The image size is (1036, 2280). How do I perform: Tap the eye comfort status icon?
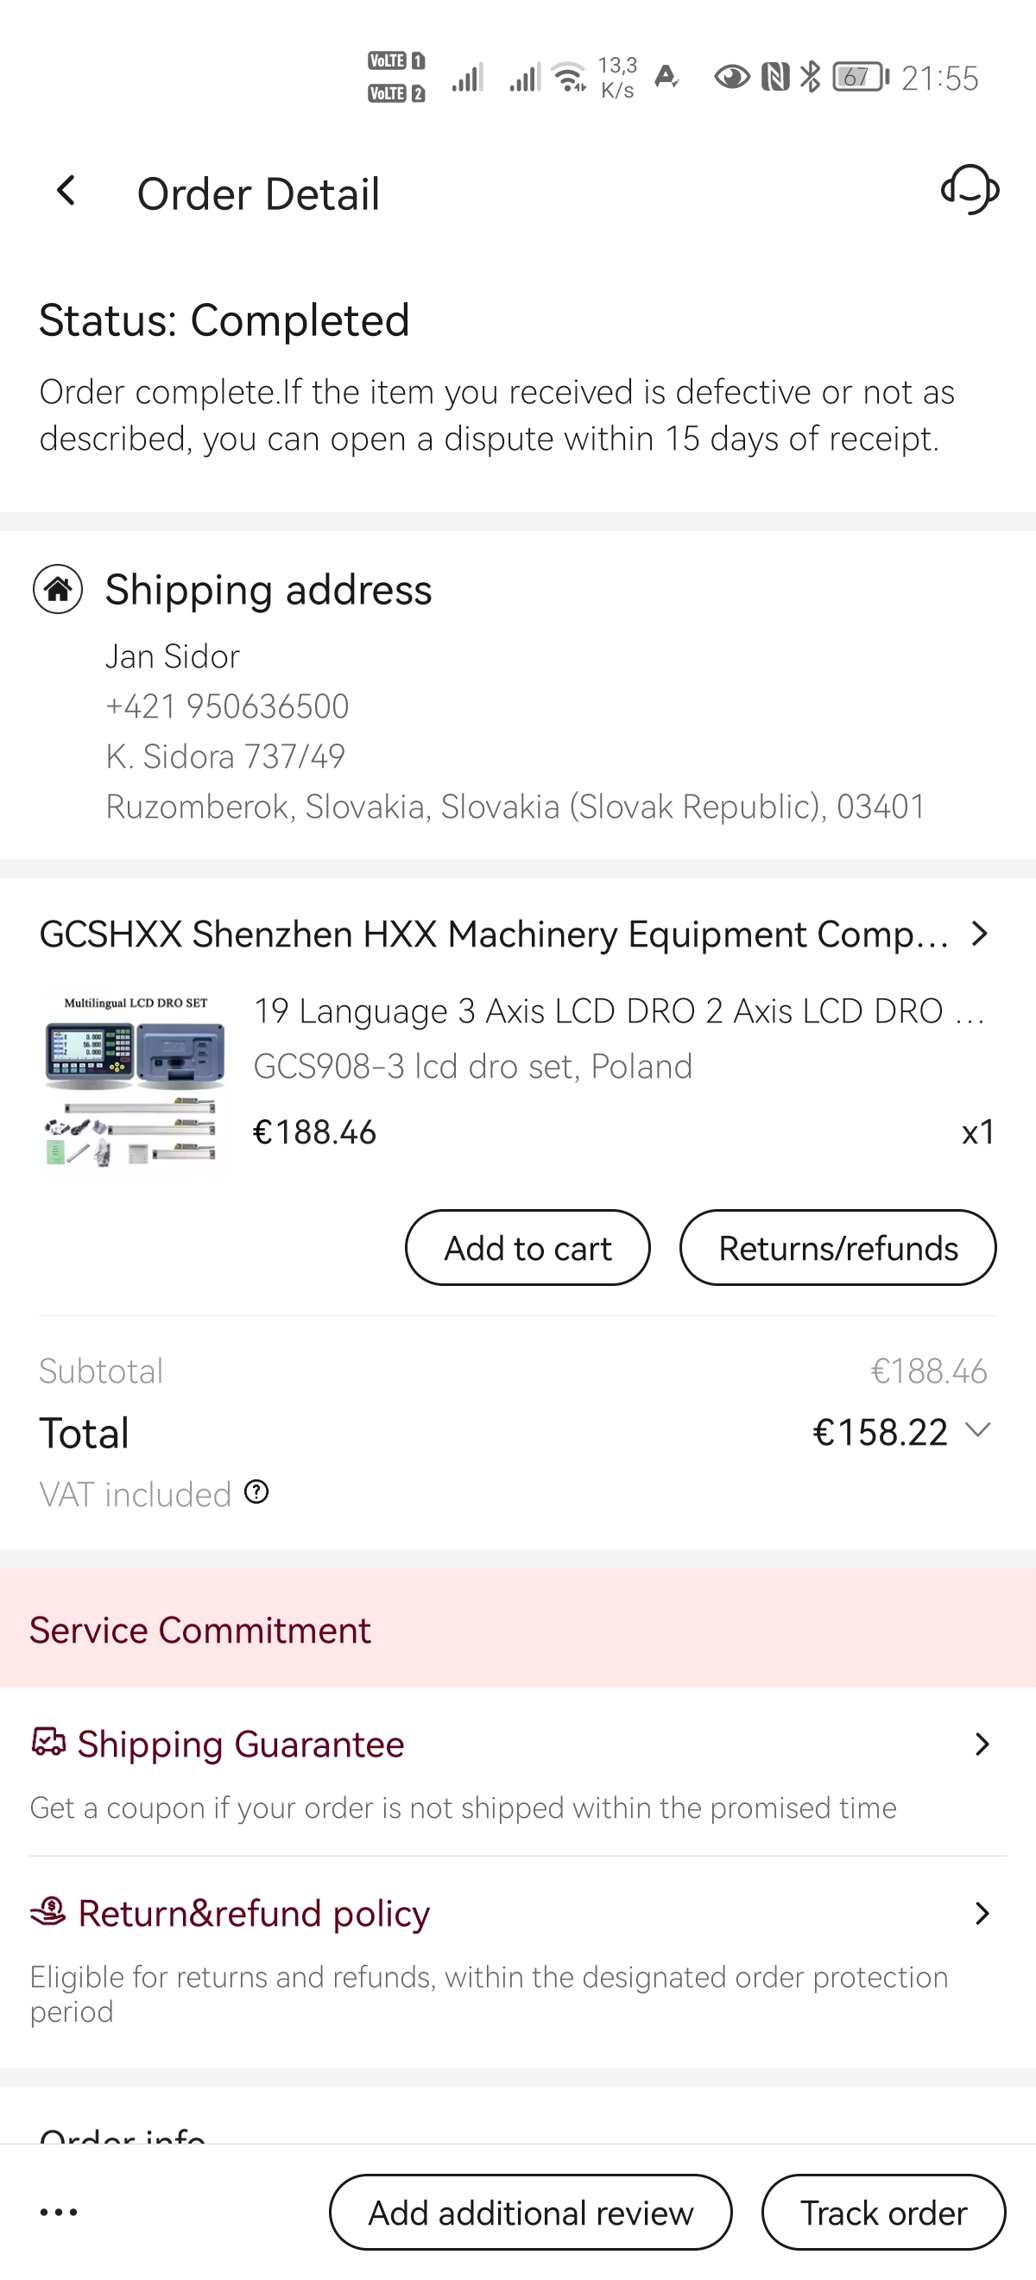tap(731, 78)
